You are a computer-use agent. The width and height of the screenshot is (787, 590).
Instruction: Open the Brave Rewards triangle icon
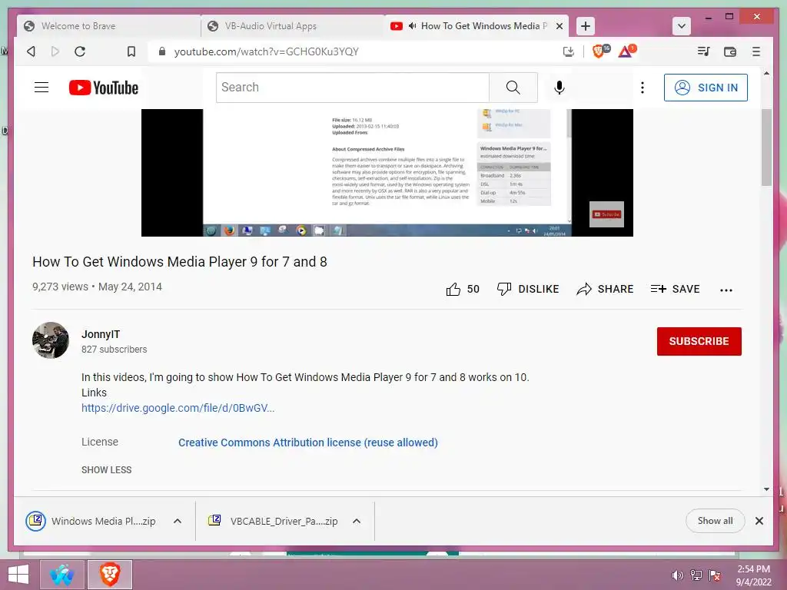tap(626, 51)
